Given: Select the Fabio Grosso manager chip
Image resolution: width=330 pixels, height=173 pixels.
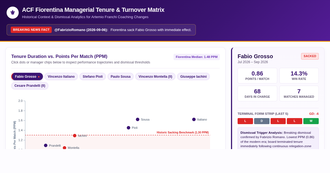Looking at the screenshot, I should pos(27,77).
